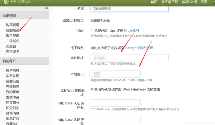
Task: Enable the 免费开启https checkbox
Action: (x=92, y=30)
